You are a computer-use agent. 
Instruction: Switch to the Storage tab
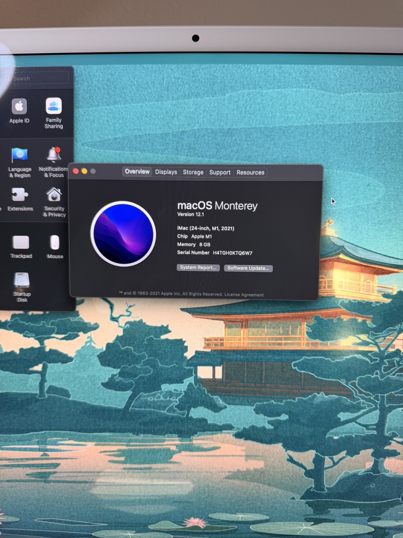[x=193, y=172]
